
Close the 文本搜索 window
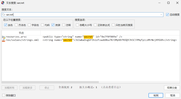177,3
